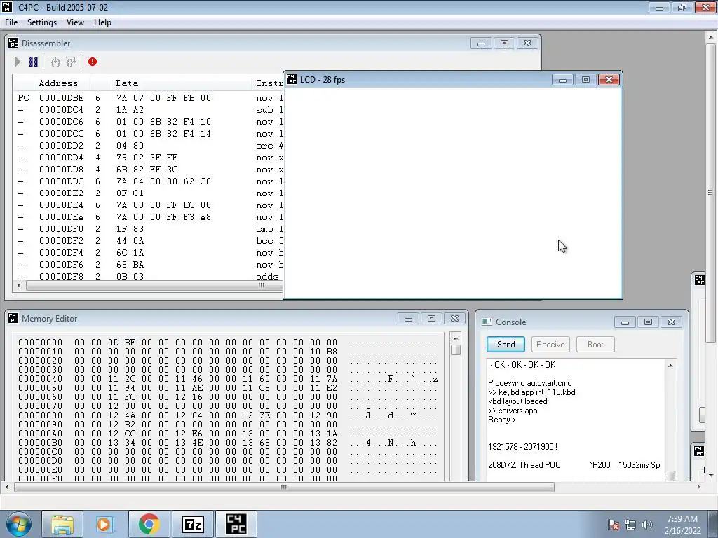Click memory row 00000080 in Memory Editor
The image size is (718, 538).
228,415
